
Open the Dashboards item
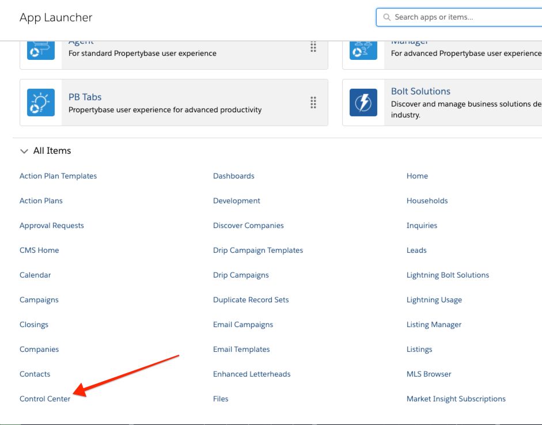point(233,176)
